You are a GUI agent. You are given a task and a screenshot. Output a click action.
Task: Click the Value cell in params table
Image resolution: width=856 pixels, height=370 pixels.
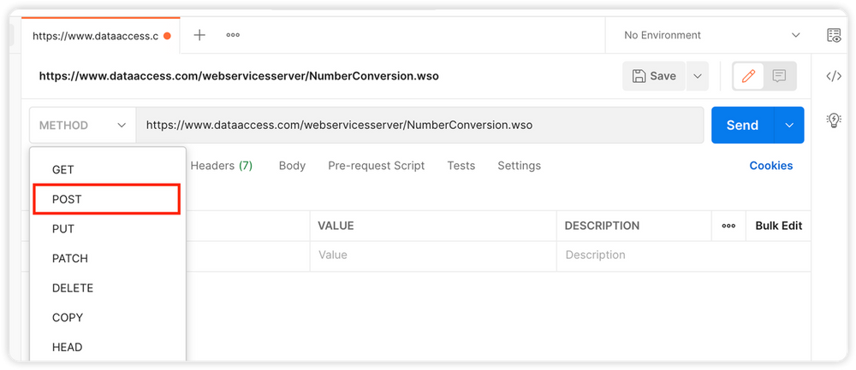click(x=432, y=255)
